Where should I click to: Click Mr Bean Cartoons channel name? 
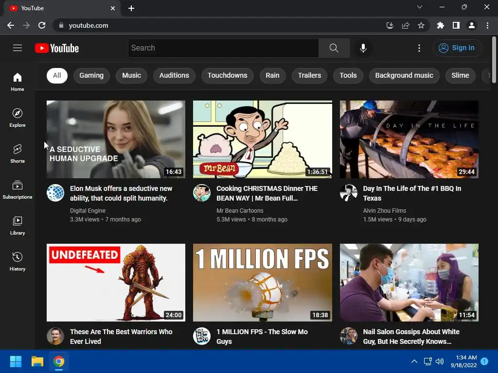point(240,211)
